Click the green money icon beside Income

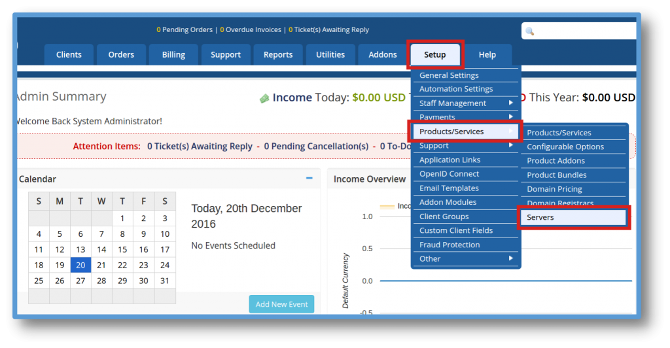(264, 98)
